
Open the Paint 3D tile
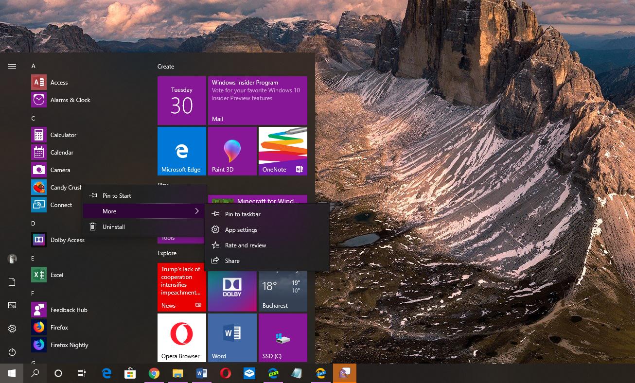click(x=232, y=151)
